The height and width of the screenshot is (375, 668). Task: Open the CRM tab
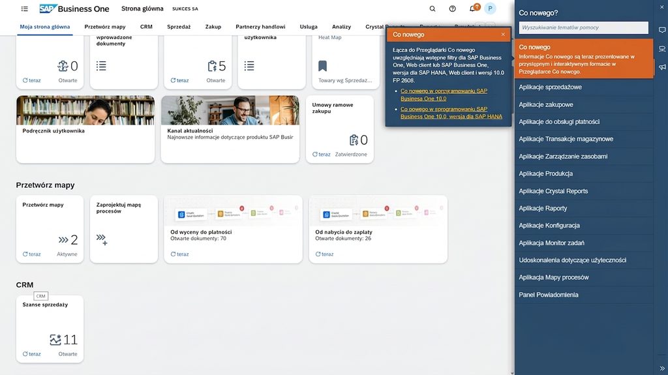point(146,27)
